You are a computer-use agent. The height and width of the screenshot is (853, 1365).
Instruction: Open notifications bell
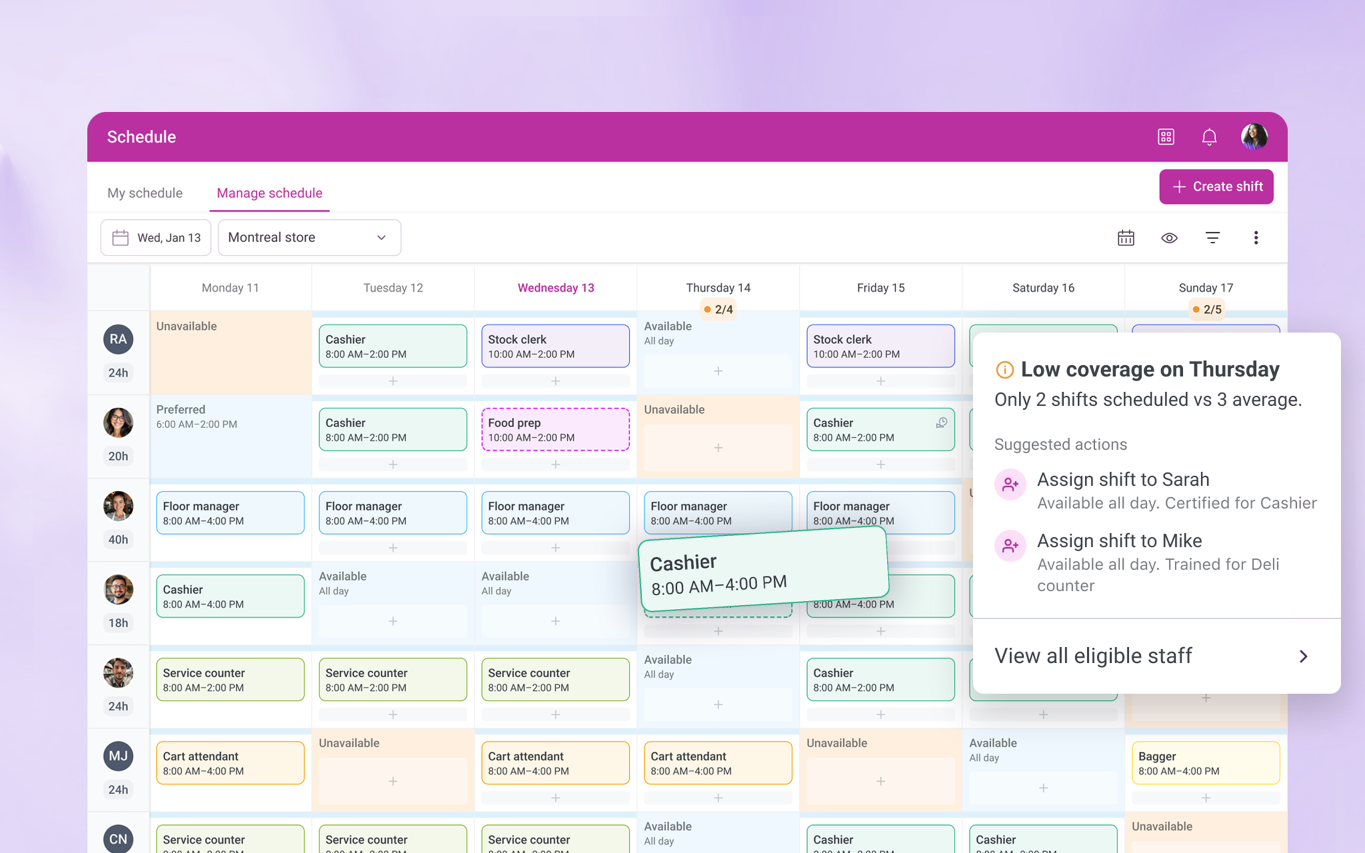[x=1209, y=137]
